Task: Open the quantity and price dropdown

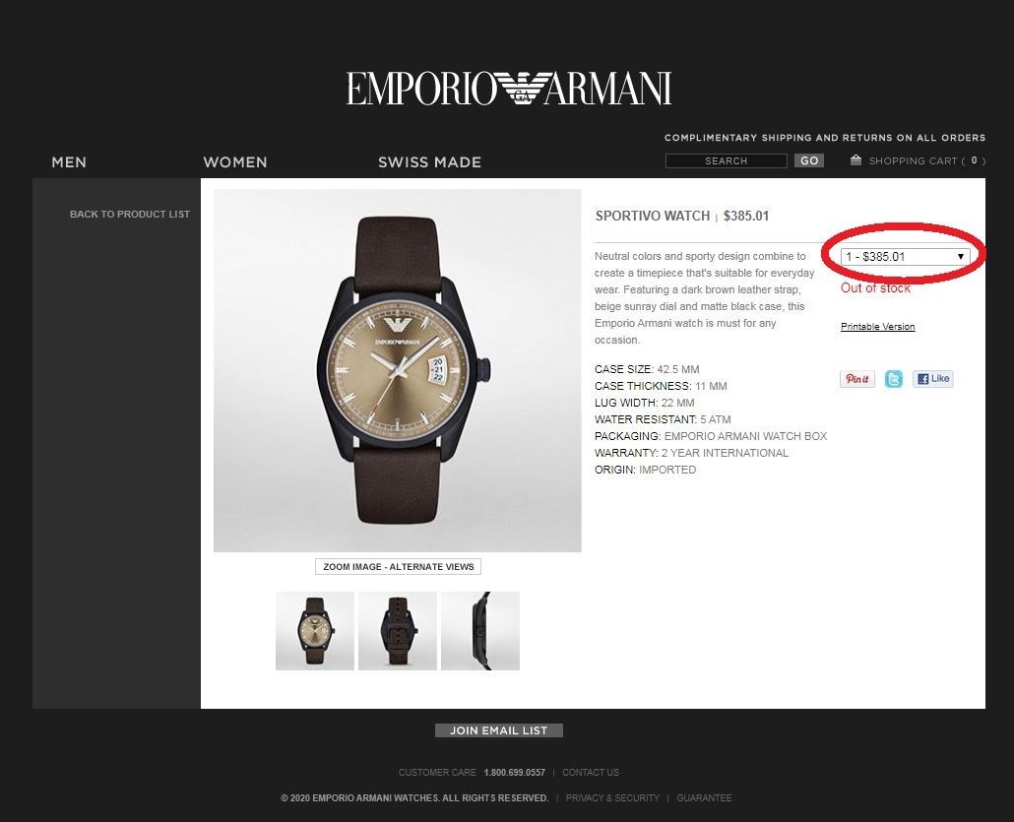Action: point(905,257)
